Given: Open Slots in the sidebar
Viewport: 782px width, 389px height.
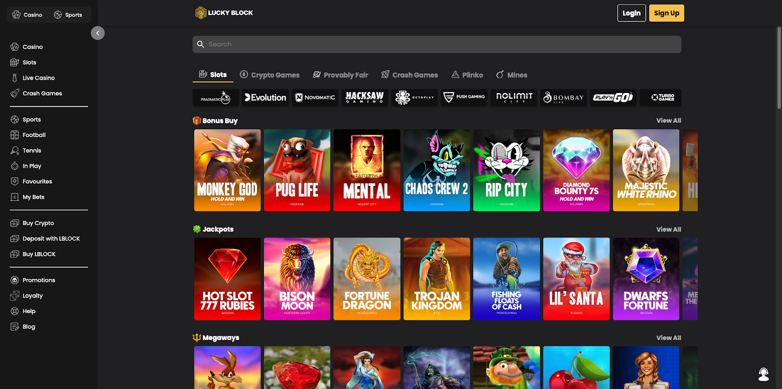Looking at the screenshot, I should pyautogui.click(x=23, y=63).
